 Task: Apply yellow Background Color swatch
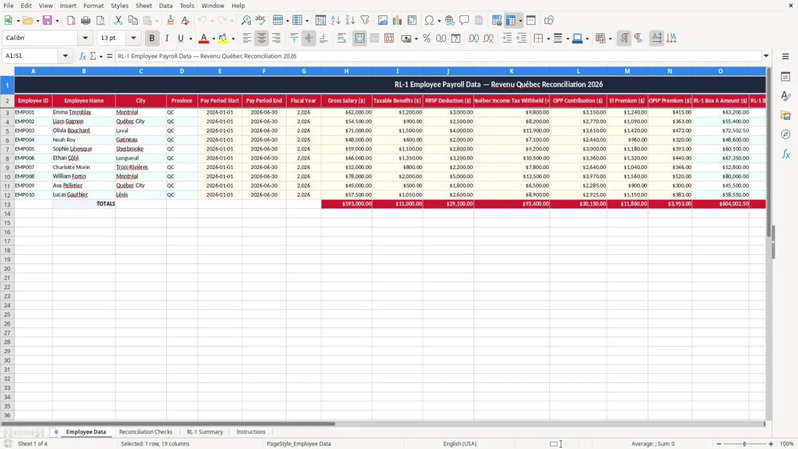tap(223, 39)
